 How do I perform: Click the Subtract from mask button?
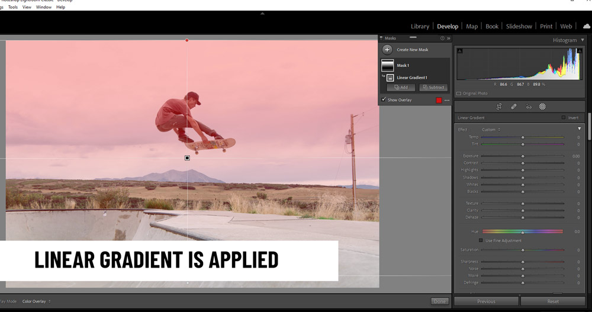click(433, 87)
